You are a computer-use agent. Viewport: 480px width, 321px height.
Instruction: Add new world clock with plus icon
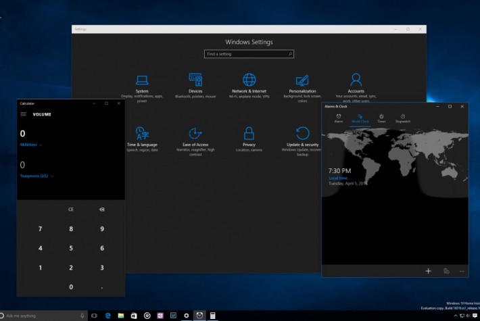point(428,271)
